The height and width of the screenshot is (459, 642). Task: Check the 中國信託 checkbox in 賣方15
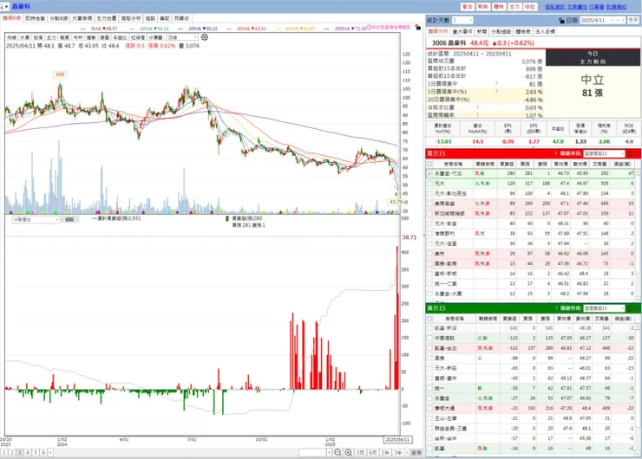click(429, 338)
